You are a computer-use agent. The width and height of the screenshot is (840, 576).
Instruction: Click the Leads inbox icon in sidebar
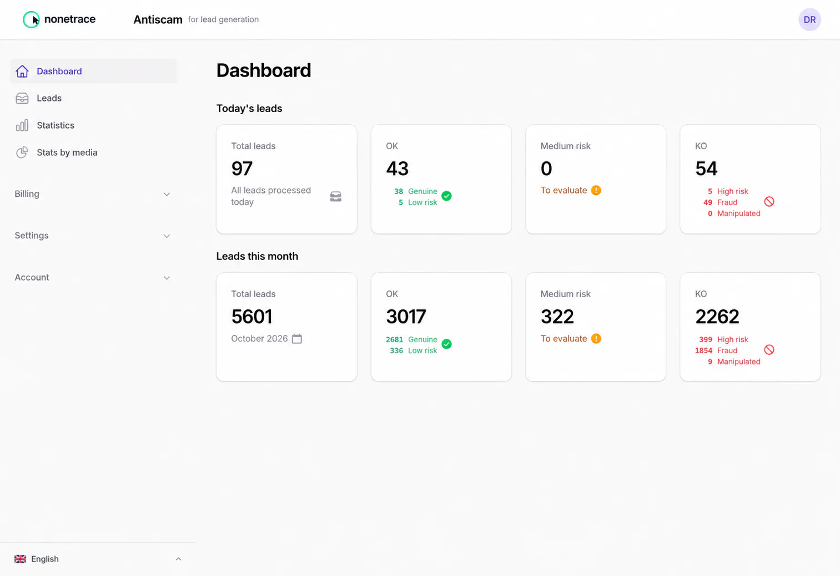pyautogui.click(x=22, y=98)
